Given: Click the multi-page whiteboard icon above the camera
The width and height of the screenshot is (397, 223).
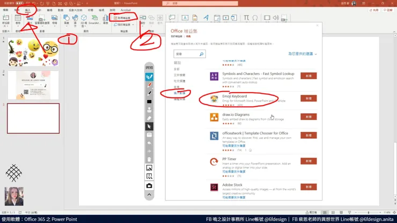Looking at the screenshot, I should [x=149, y=176].
